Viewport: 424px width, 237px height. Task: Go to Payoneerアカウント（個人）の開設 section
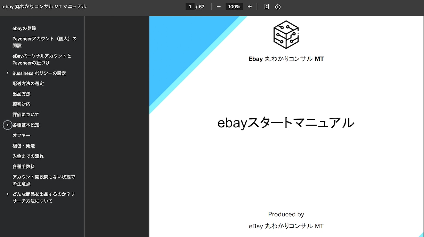pyautogui.click(x=44, y=42)
